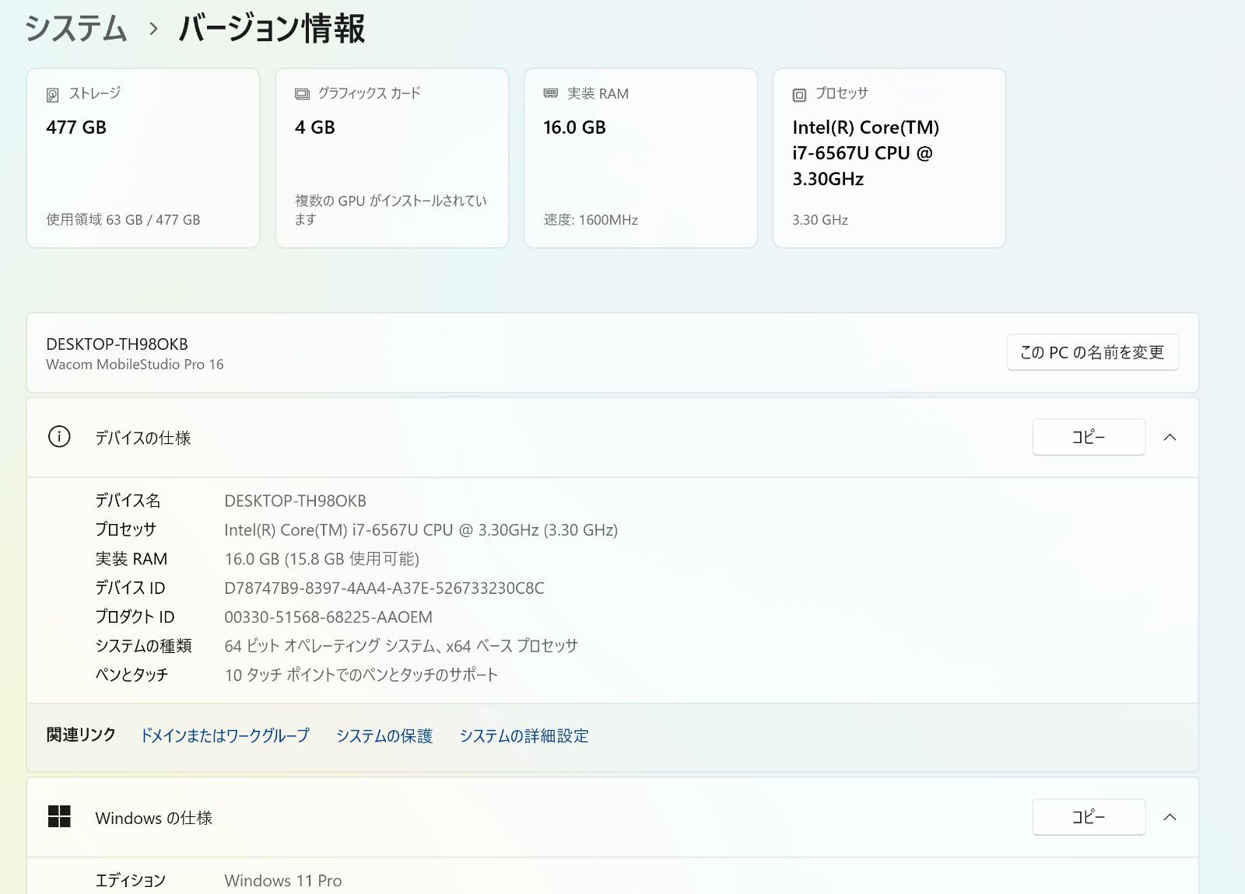Copy the device specifications with コピー
Viewport: 1245px width, 894px height.
click(1088, 437)
